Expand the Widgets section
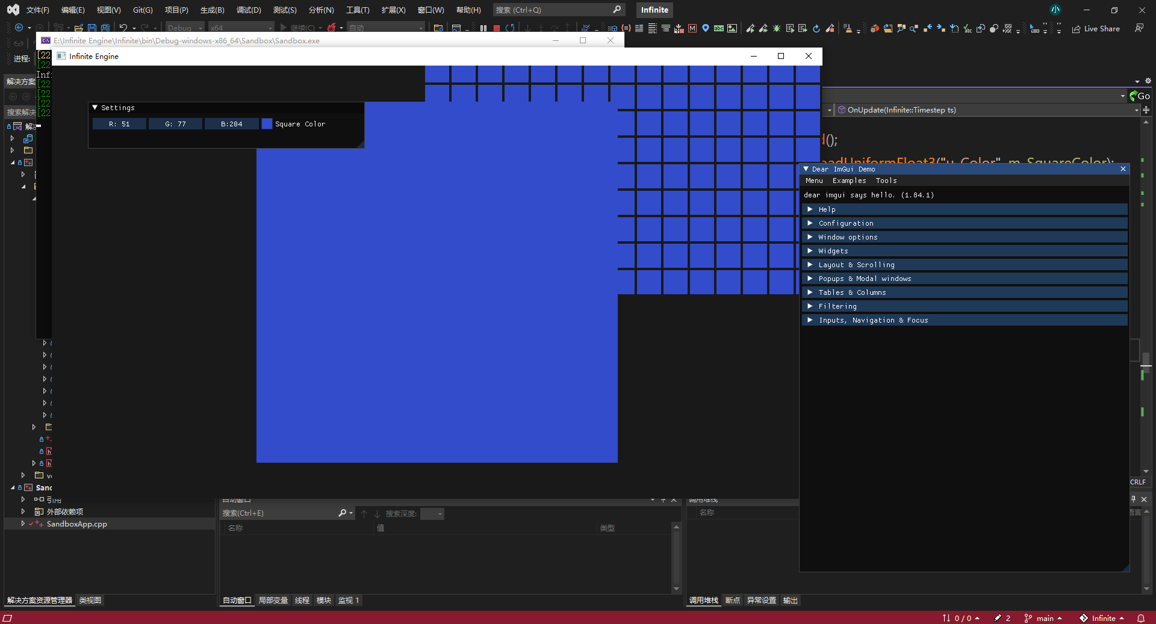This screenshot has width=1156, height=624. point(965,251)
